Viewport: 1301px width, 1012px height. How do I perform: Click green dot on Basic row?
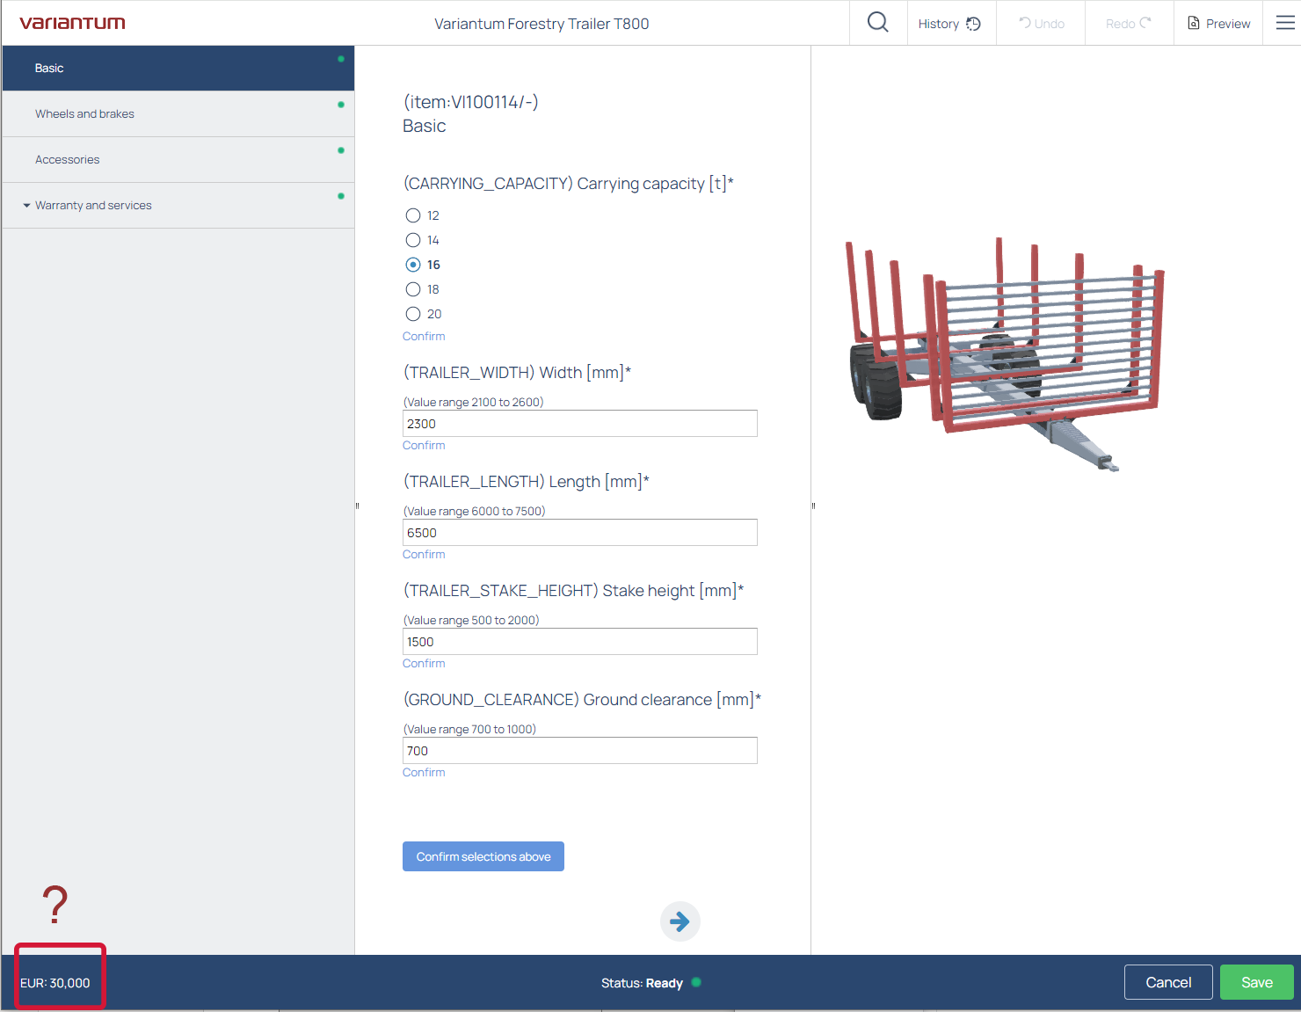coord(341,59)
